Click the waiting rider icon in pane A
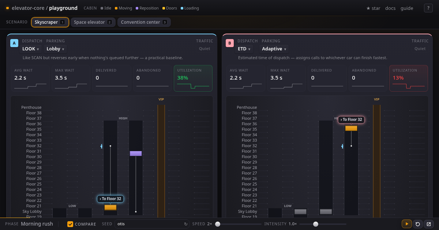Screen dimensions: 439x230 [101, 146]
